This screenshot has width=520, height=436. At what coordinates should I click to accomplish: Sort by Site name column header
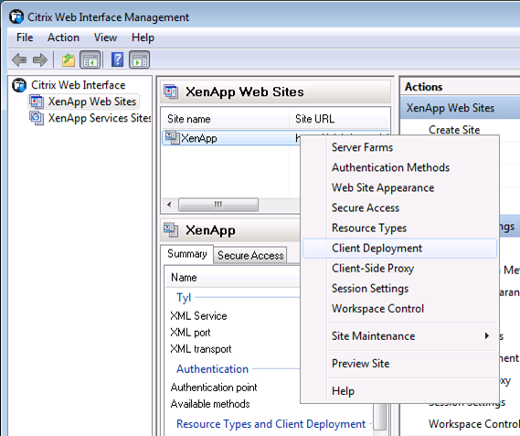click(225, 119)
